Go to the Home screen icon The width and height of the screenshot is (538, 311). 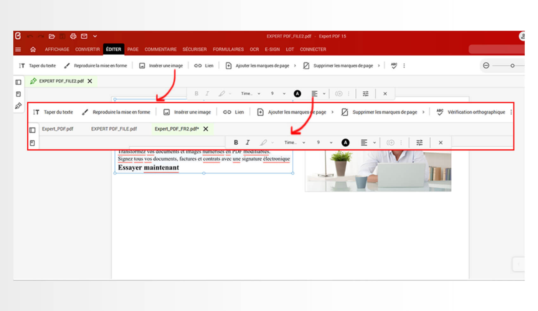(x=33, y=50)
